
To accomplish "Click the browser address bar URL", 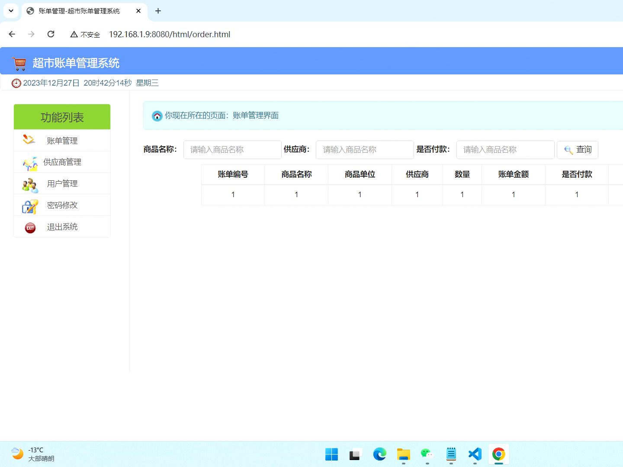I will pos(170,34).
